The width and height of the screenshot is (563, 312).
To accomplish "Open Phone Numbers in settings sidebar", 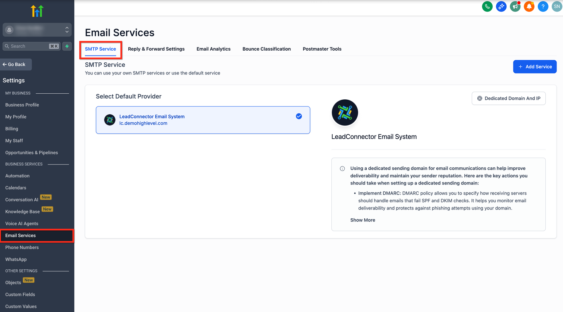I will pos(22,247).
